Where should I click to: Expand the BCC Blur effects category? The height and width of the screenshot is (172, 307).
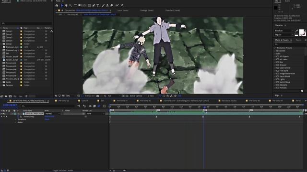(x=274, y=62)
